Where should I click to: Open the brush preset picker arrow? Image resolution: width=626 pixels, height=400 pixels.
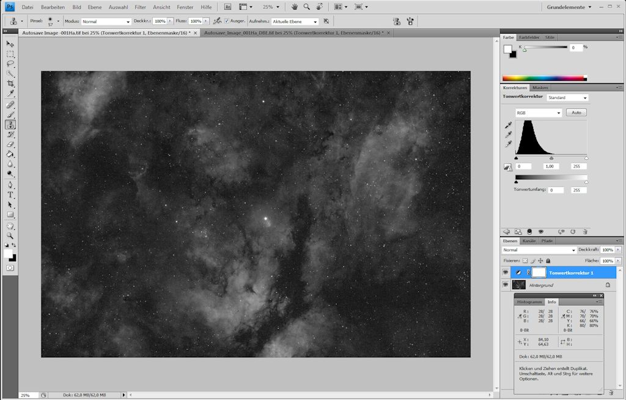coord(58,21)
